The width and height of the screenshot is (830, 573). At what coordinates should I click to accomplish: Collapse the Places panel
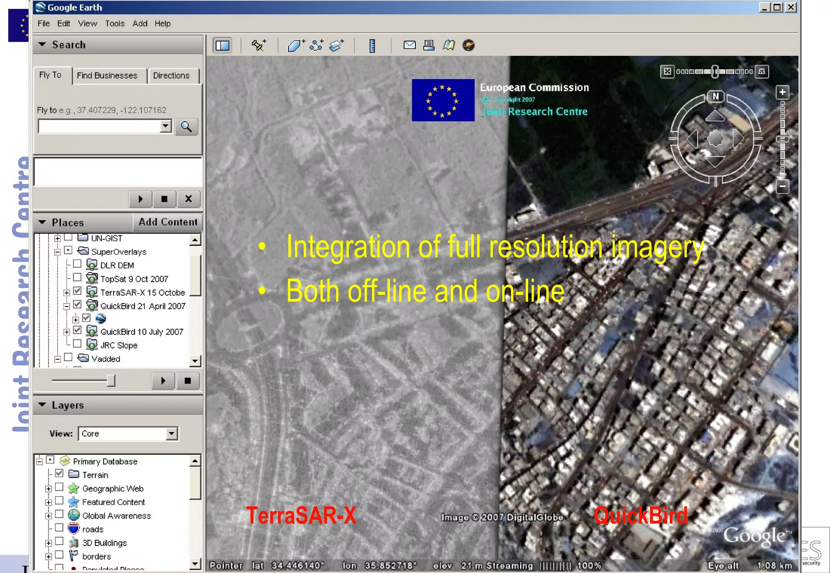(x=42, y=222)
